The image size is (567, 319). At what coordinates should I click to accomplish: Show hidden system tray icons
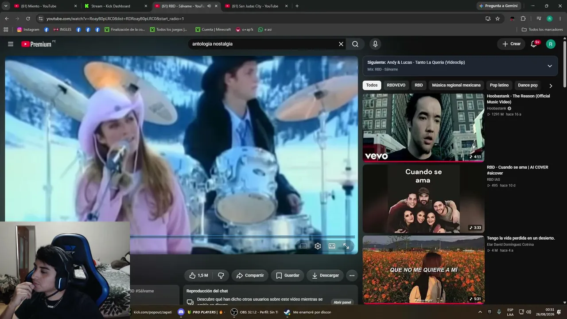tap(480, 312)
